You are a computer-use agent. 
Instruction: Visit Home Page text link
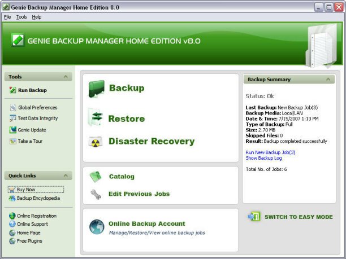click(x=29, y=233)
